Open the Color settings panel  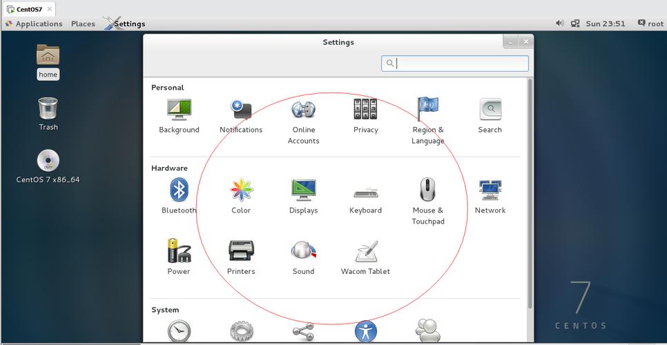pos(241,196)
